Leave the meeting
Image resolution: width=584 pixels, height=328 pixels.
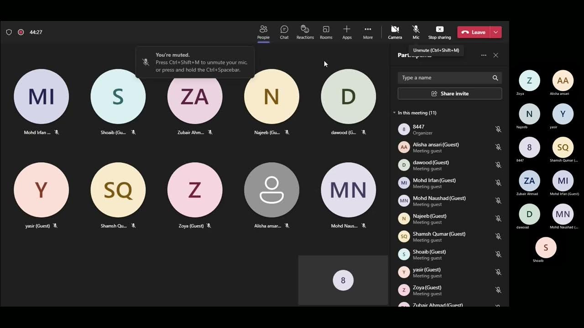(474, 32)
